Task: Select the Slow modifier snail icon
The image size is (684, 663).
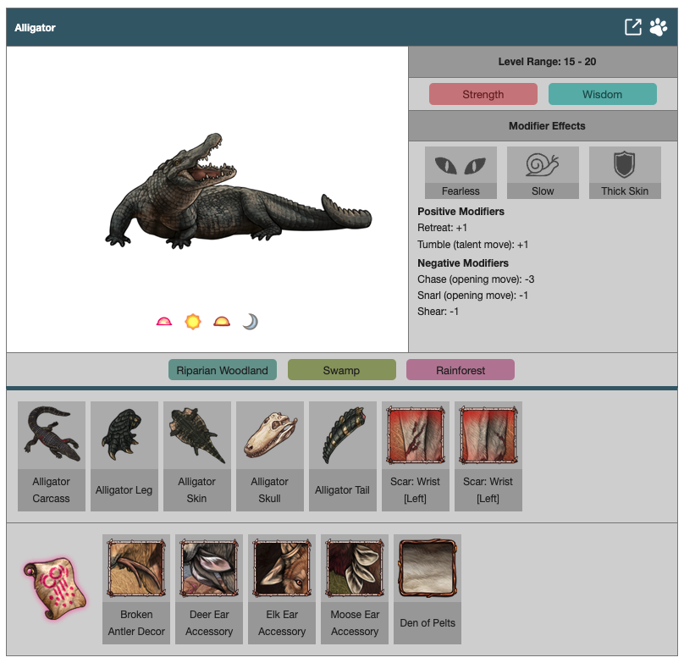Action: tap(543, 165)
